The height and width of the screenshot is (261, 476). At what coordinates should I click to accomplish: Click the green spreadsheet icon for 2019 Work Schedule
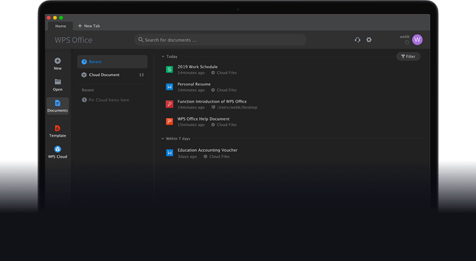point(169,70)
